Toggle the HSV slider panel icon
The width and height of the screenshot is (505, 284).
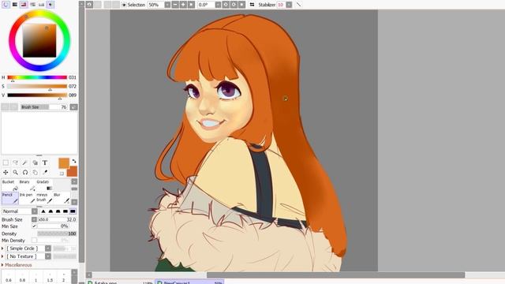(24, 5)
